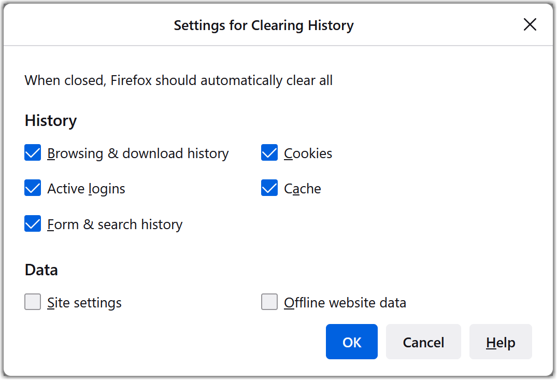
Task: Enable clearing of Offline website data
Action: point(269,302)
